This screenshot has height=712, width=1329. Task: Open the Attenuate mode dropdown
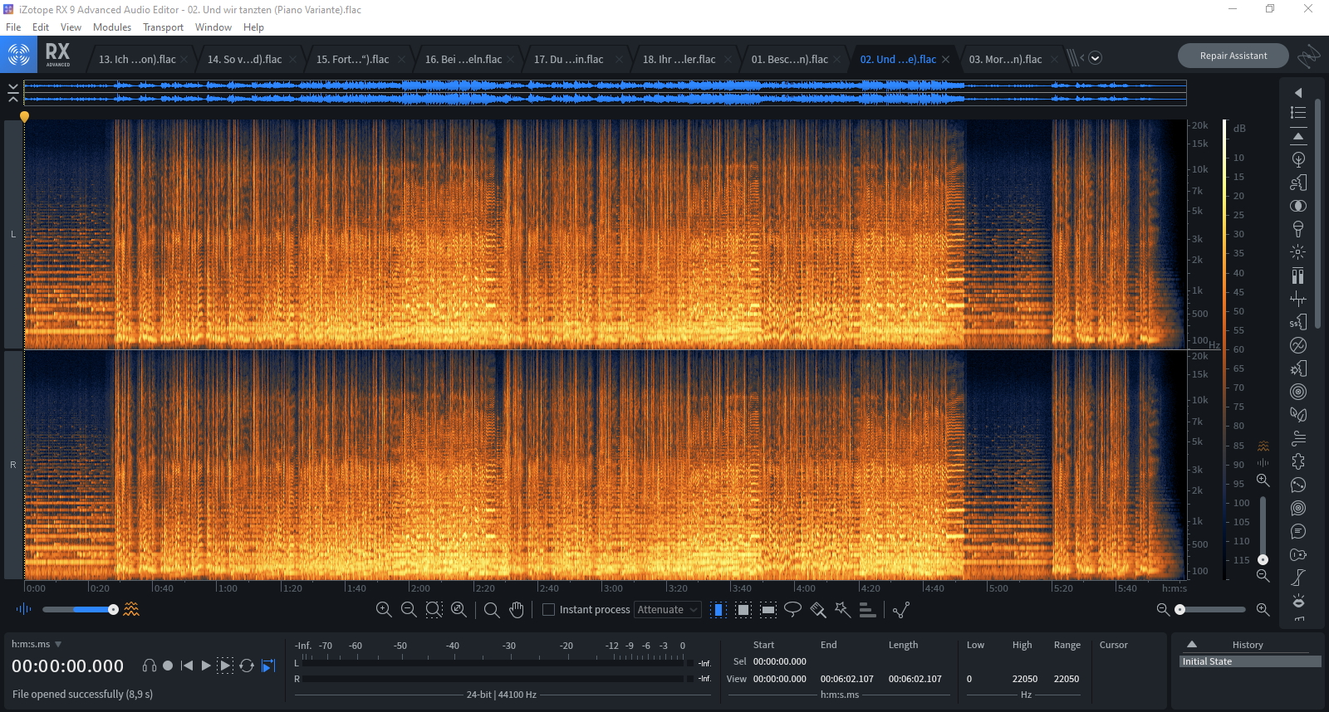[668, 610]
